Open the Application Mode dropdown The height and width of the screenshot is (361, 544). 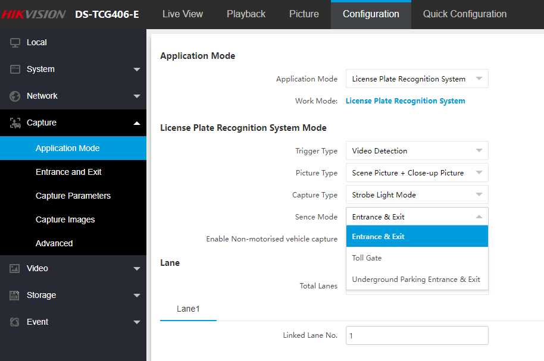pos(417,79)
